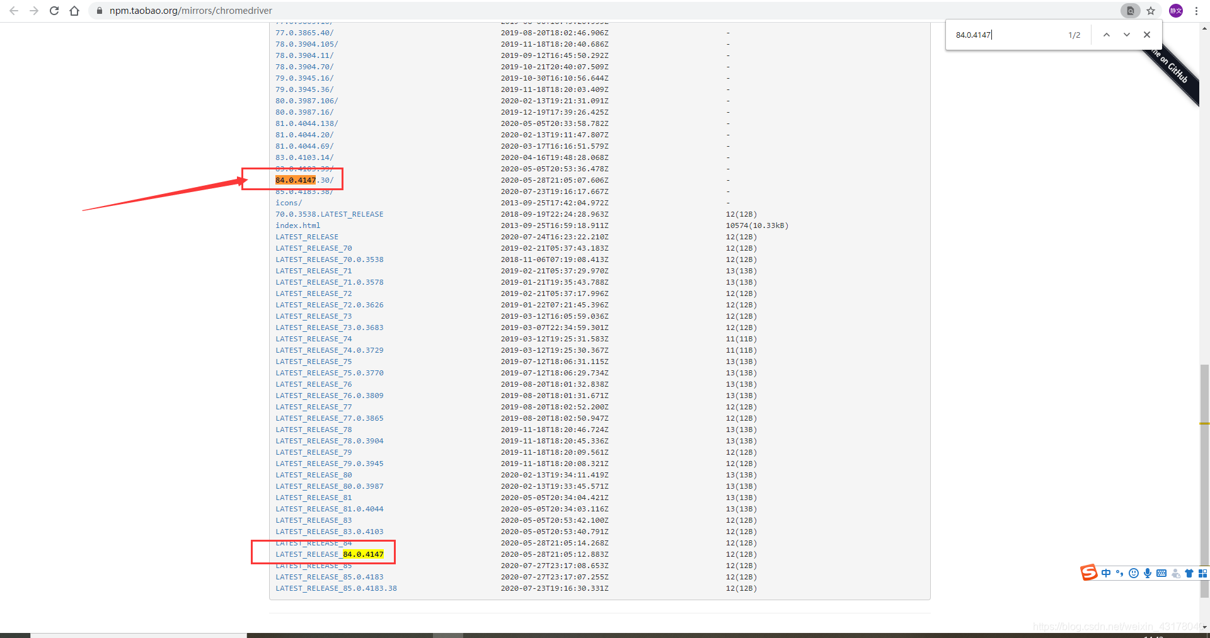Click the browser home icon
The image size is (1210, 638).
tap(74, 11)
